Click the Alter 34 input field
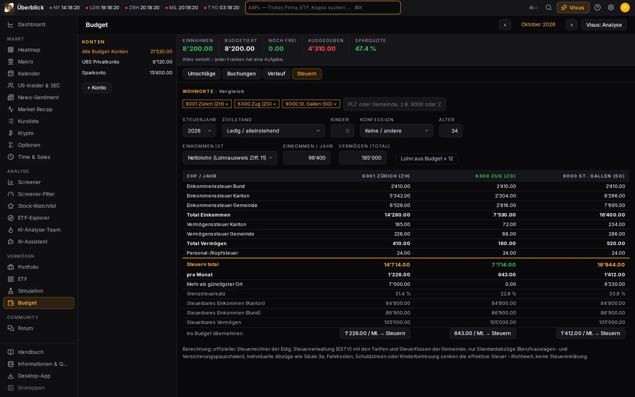Screen dimensions: 635x397 tap(451, 131)
